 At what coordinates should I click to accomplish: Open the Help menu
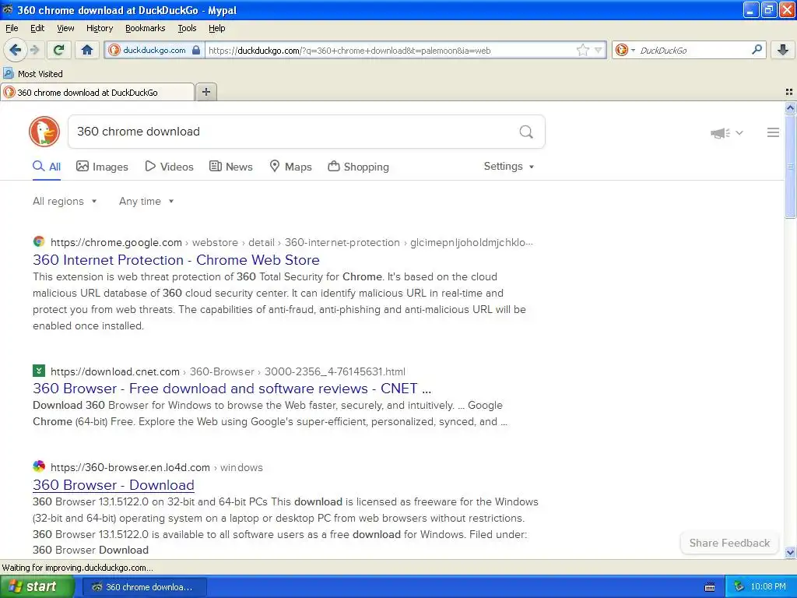pos(216,28)
